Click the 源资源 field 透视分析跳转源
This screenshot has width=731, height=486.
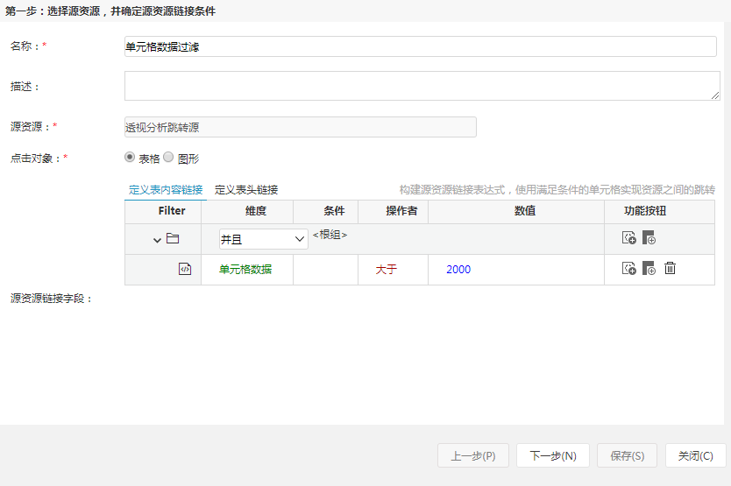click(301, 127)
